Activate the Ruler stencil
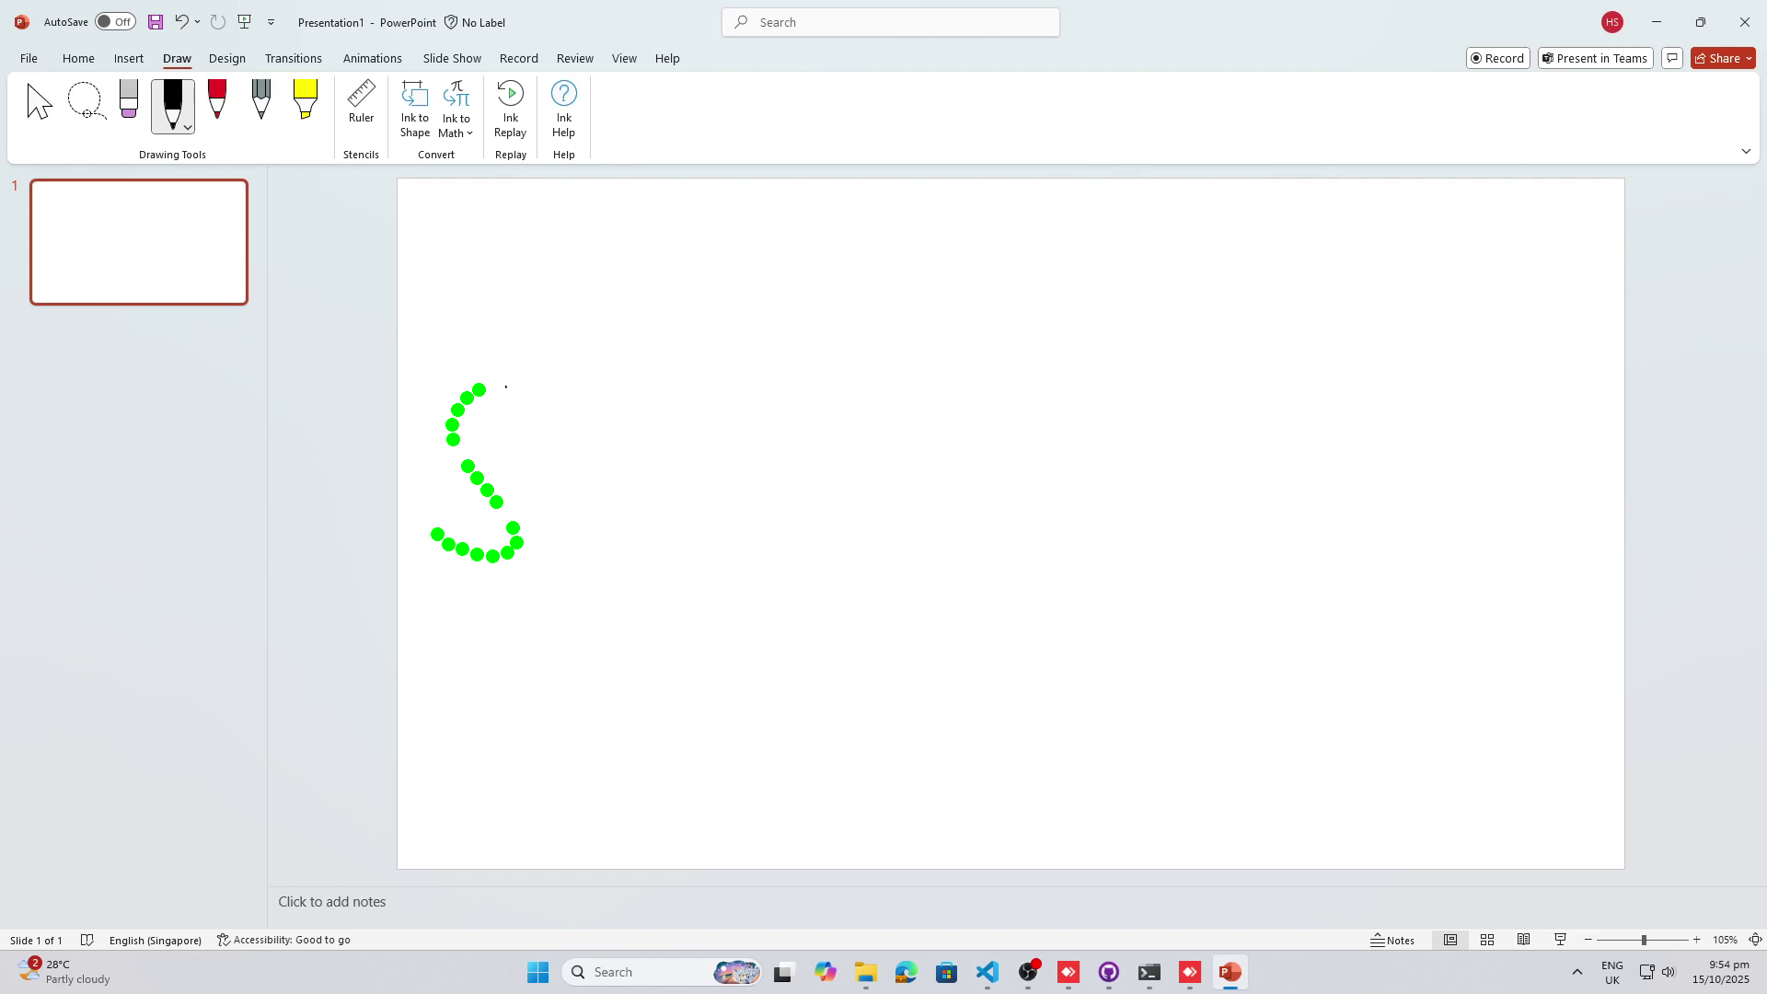Viewport: 1767px width, 994px height. pyautogui.click(x=361, y=106)
